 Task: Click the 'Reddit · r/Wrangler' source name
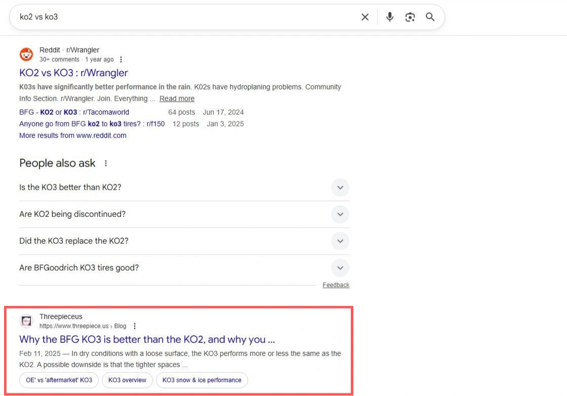[x=69, y=50]
